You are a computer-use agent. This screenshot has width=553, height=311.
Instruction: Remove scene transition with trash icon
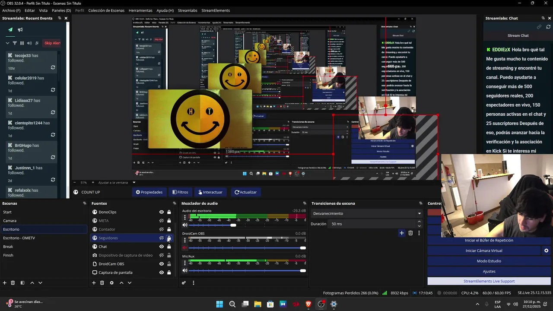(410, 233)
